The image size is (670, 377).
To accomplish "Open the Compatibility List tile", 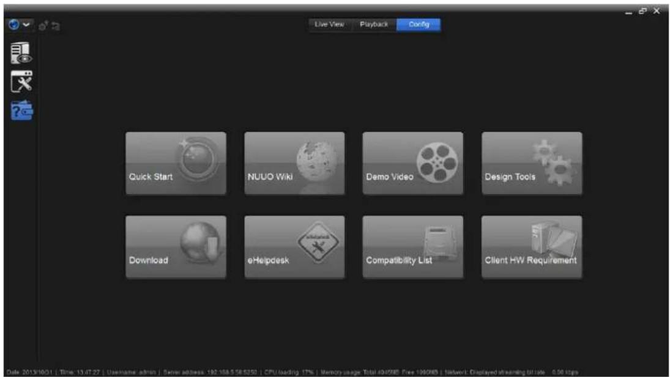I will click(x=413, y=247).
